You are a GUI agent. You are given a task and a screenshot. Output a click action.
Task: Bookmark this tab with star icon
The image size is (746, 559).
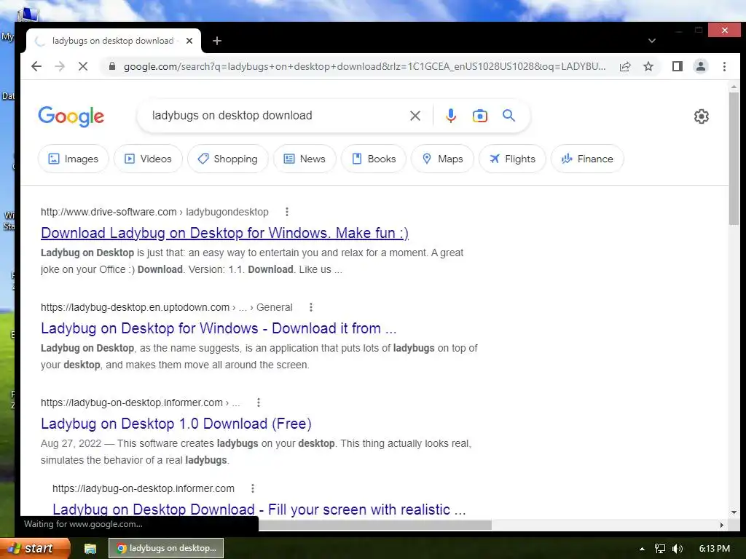[x=648, y=66]
